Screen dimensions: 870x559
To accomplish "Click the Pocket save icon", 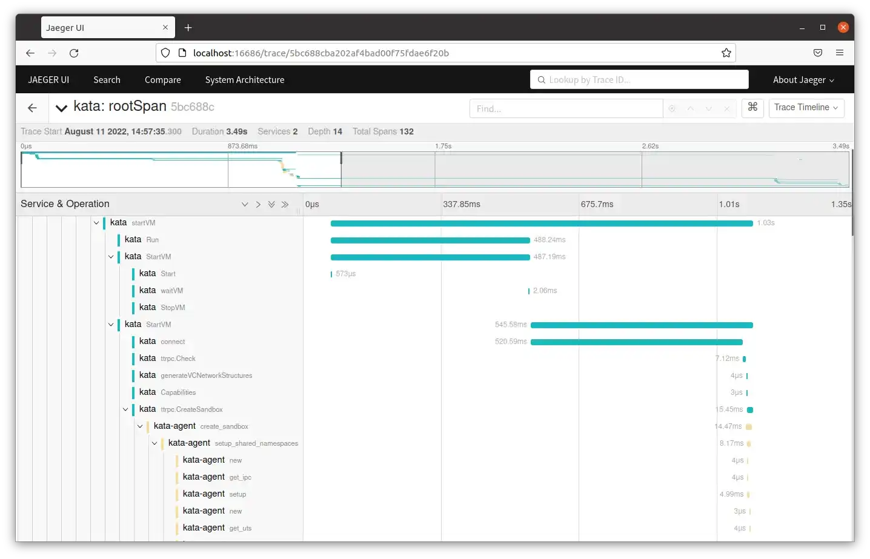I will click(817, 53).
